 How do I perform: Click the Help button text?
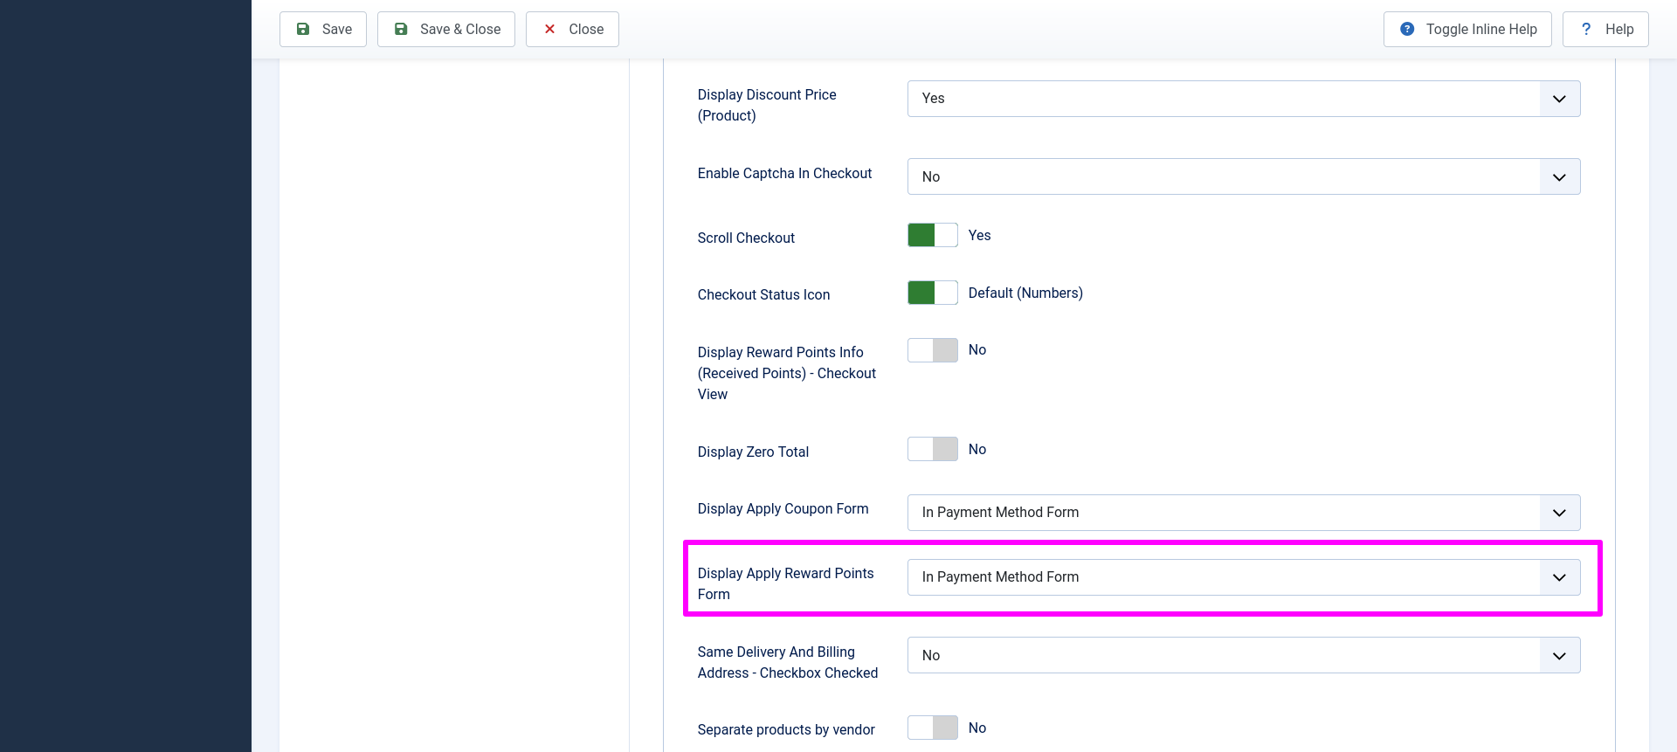(1618, 29)
